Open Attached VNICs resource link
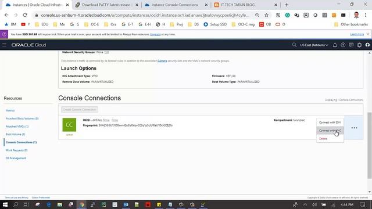The image size is (372, 209). pos(17,127)
